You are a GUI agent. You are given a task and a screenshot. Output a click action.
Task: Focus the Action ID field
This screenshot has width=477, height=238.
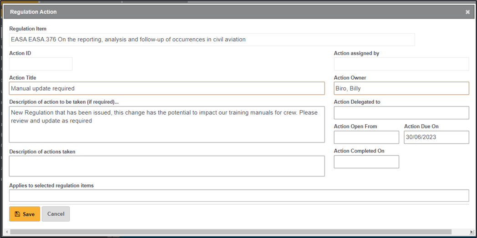click(x=41, y=64)
